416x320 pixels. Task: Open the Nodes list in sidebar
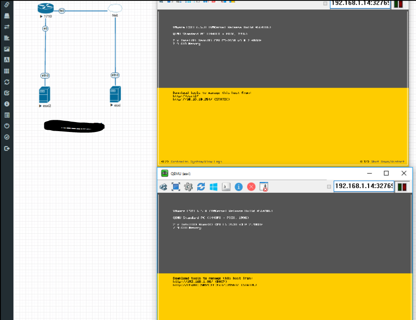pyautogui.click(x=7, y=16)
